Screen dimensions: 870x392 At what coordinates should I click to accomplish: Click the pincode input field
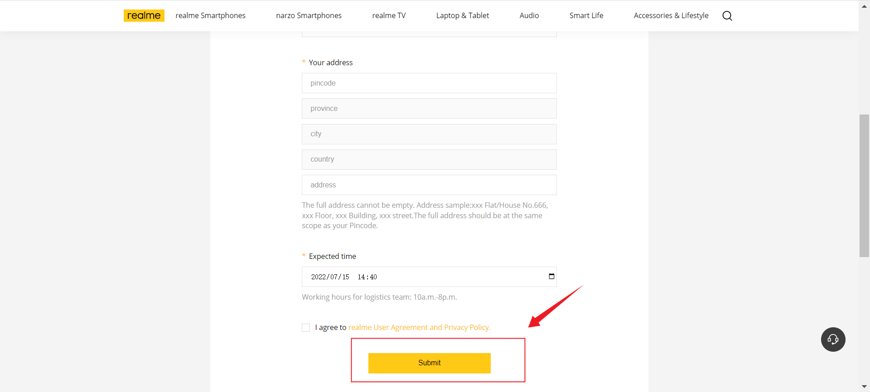click(x=429, y=83)
